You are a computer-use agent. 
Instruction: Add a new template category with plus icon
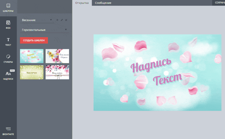tap(57, 20)
